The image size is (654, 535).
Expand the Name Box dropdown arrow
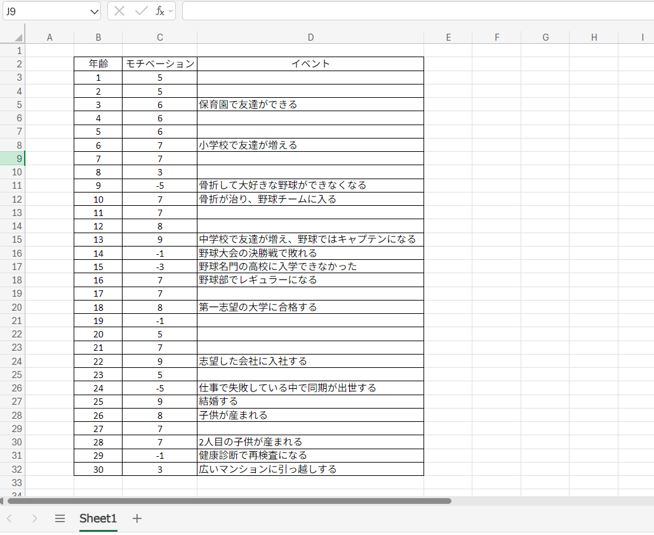(95, 11)
